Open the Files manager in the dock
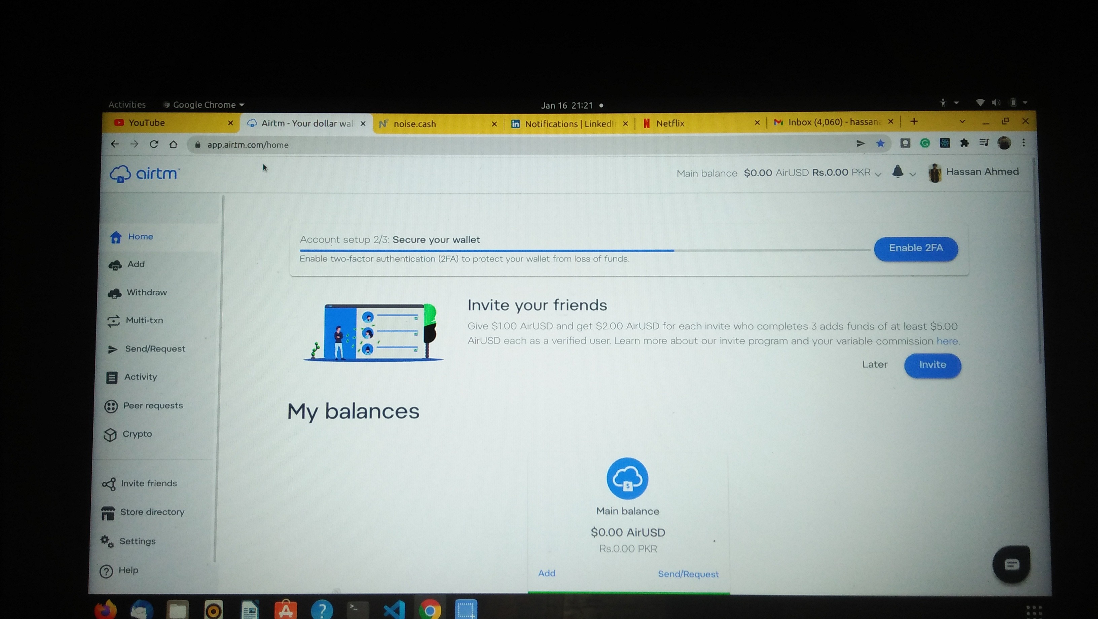The image size is (1098, 619). [x=177, y=610]
